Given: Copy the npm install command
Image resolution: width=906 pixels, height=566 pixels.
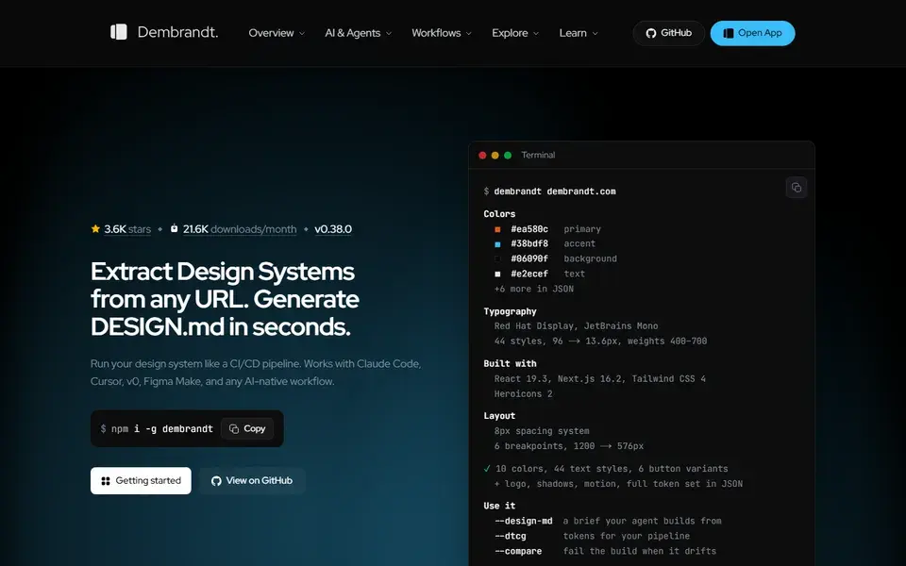Looking at the screenshot, I should click(247, 428).
